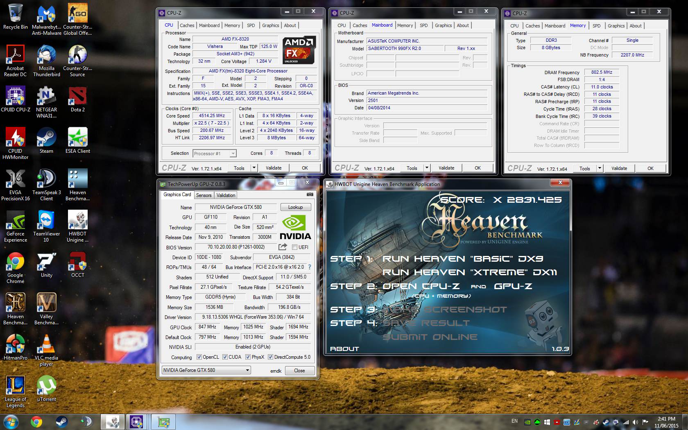Viewport: 688px width, 430px height.
Task: Launch VLC media player desktop icon
Action: 47,351
